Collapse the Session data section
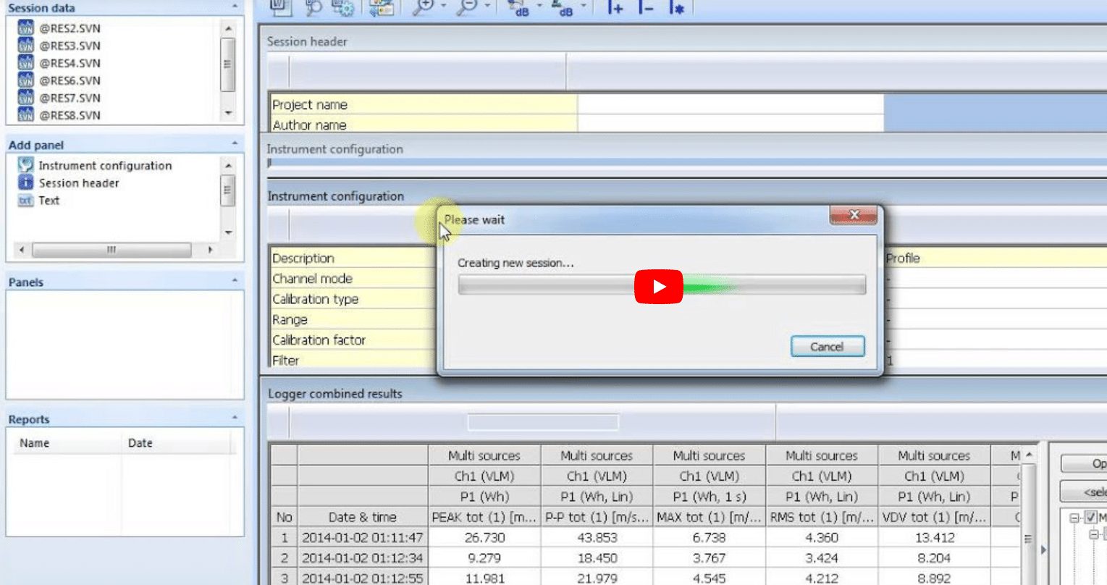The height and width of the screenshot is (585, 1107). click(235, 7)
